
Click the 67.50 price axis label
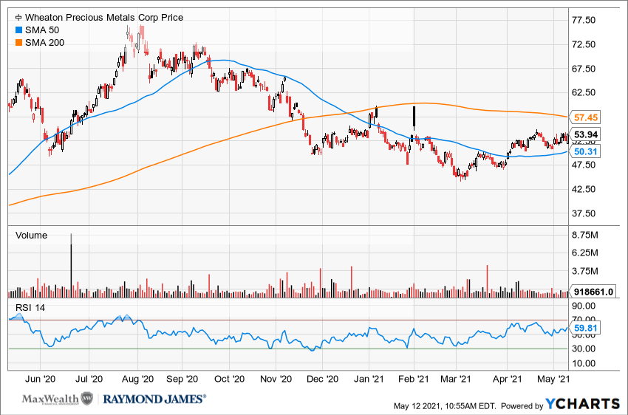coord(584,69)
